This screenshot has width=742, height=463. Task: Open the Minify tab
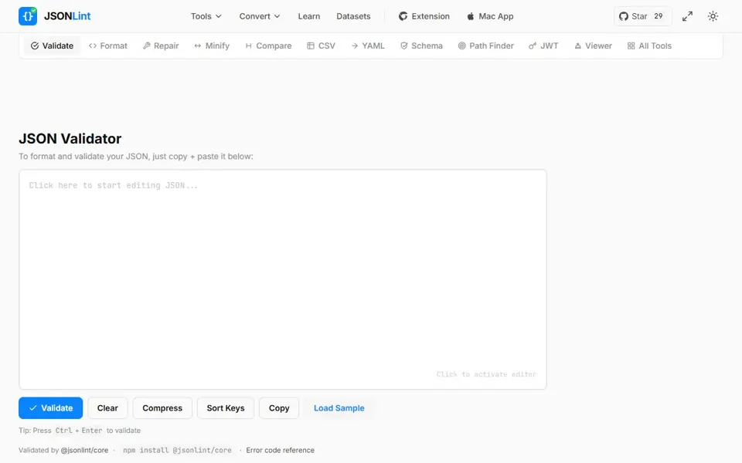212,46
